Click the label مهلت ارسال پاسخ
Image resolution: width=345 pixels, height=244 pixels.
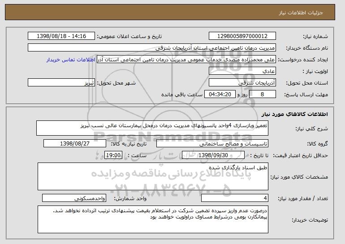pos(306,95)
